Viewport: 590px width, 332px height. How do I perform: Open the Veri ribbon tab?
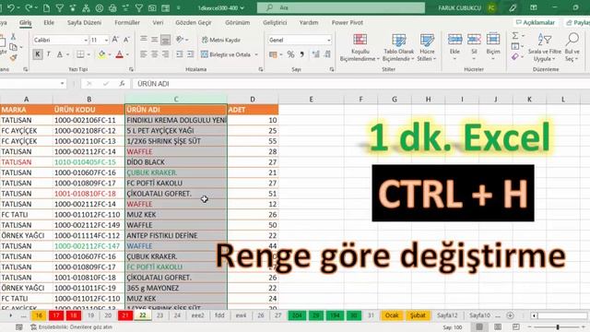point(158,22)
